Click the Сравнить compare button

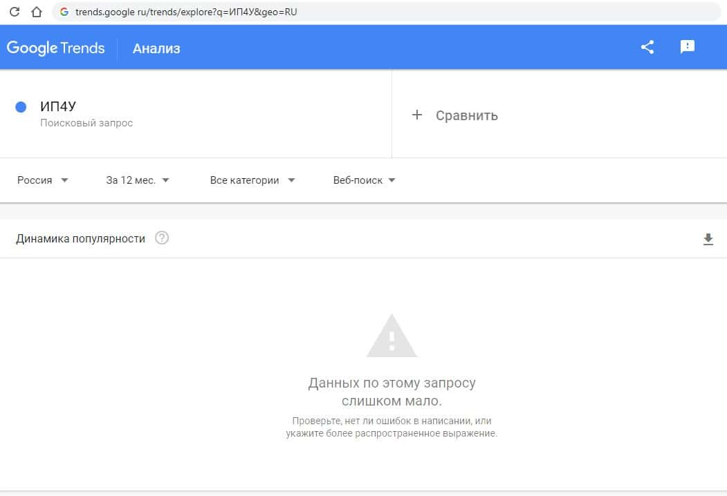466,115
